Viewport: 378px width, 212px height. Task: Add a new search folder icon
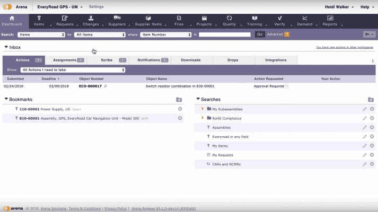click(x=371, y=100)
